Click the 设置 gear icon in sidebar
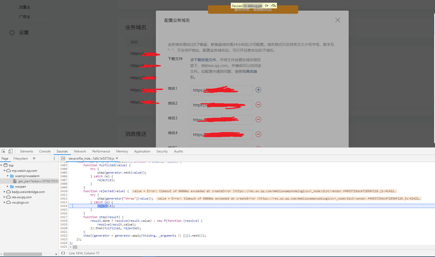This screenshot has height=257, width=435. pos(12,33)
